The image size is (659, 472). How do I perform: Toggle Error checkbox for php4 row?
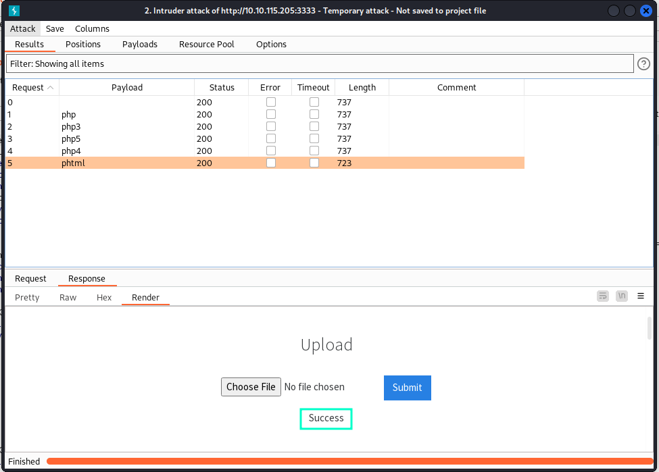click(271, 151)
